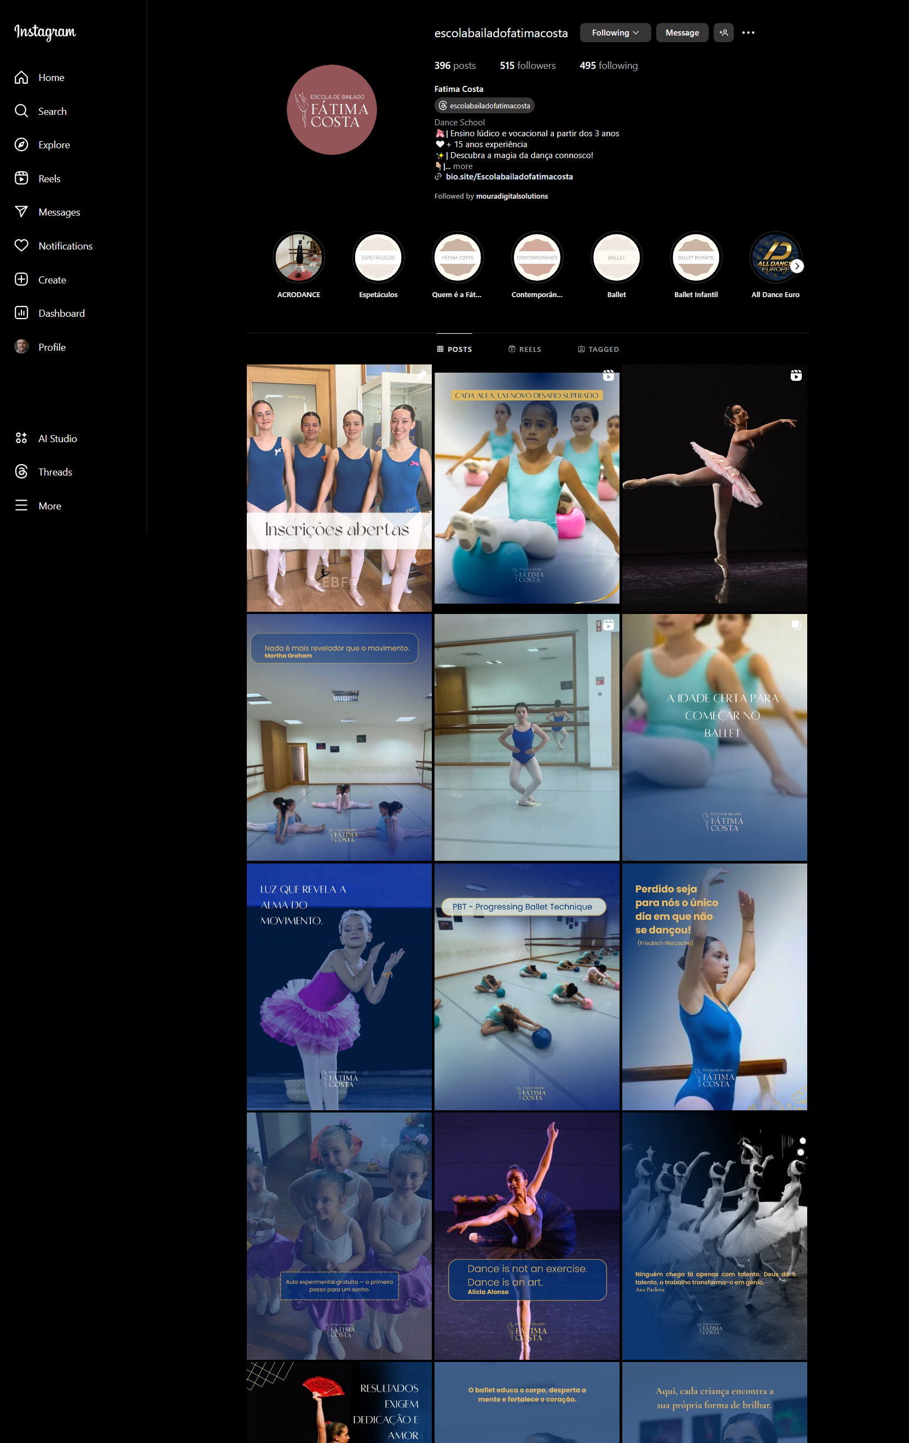Screen dimensions: 909x1443
Task: Open Luz que revela a alma post
Action: coord(339,987)
